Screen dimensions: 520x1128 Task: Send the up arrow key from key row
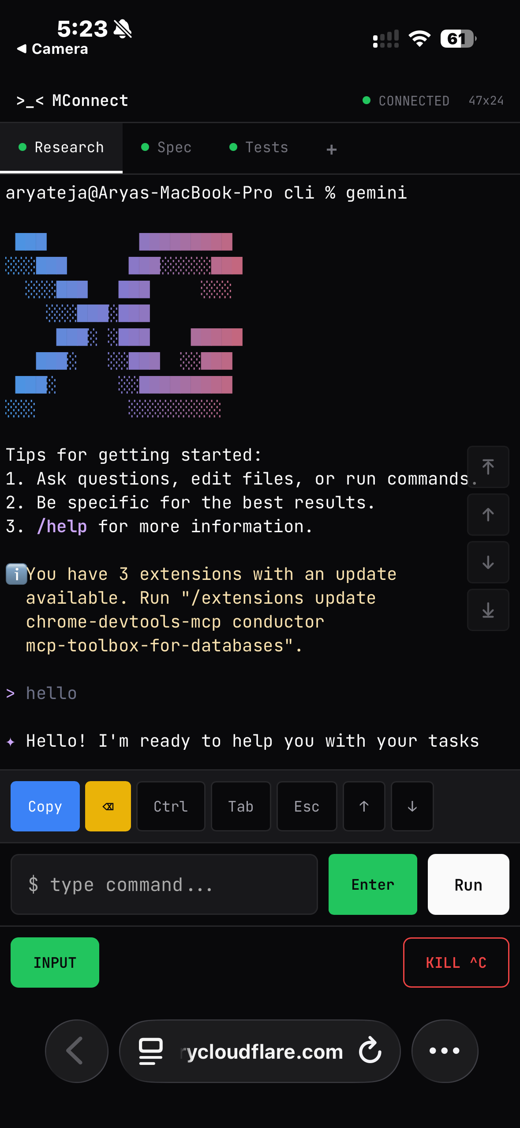click(364, 806)
